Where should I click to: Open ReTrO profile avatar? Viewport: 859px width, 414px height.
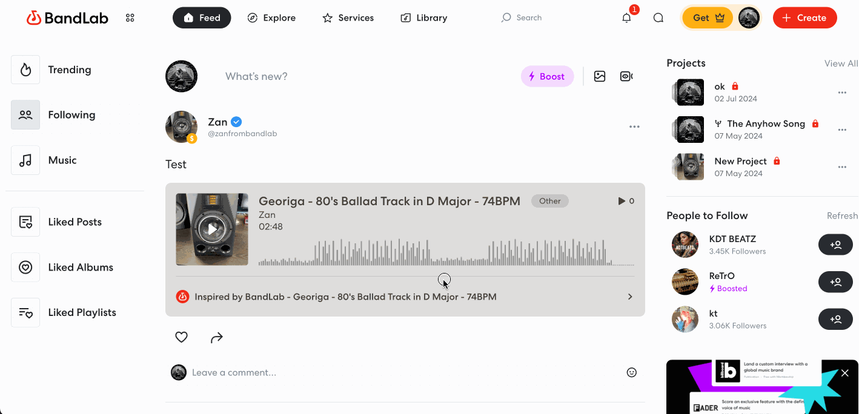pos(685,282)
